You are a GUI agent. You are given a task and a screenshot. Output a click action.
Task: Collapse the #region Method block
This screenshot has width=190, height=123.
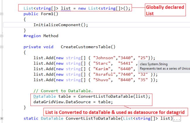tap(2, 36)
